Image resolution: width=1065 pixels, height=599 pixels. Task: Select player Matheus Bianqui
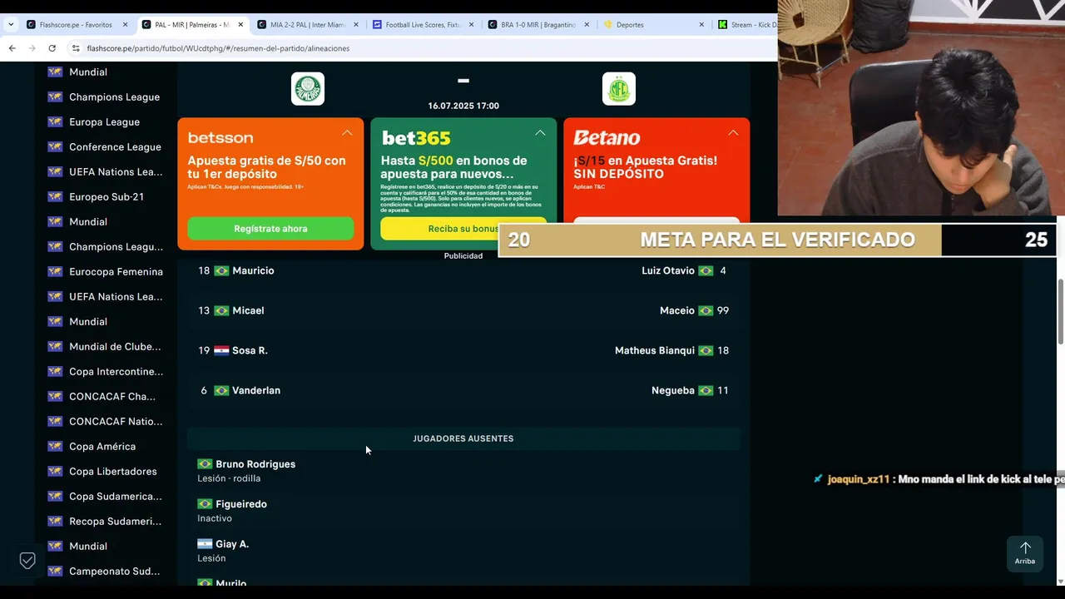[654, 350]
